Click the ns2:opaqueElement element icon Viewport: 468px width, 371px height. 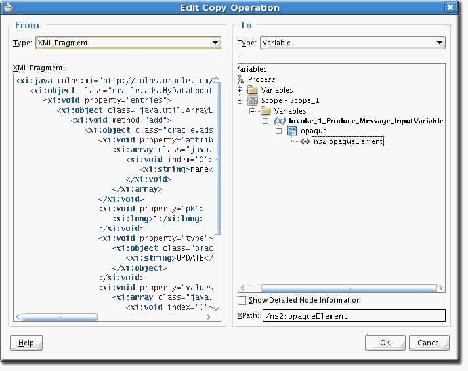[305, 141]
